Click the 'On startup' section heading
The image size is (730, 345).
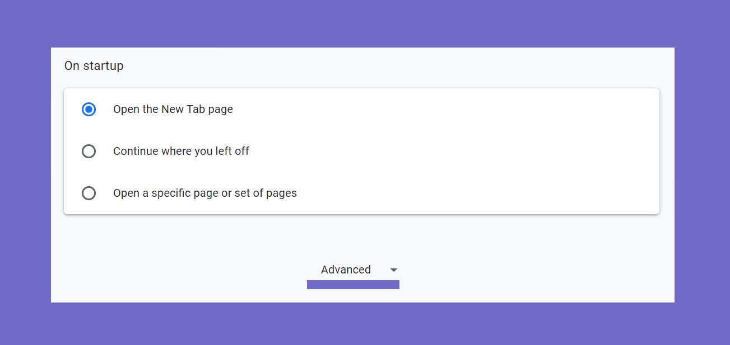(94, 66)
